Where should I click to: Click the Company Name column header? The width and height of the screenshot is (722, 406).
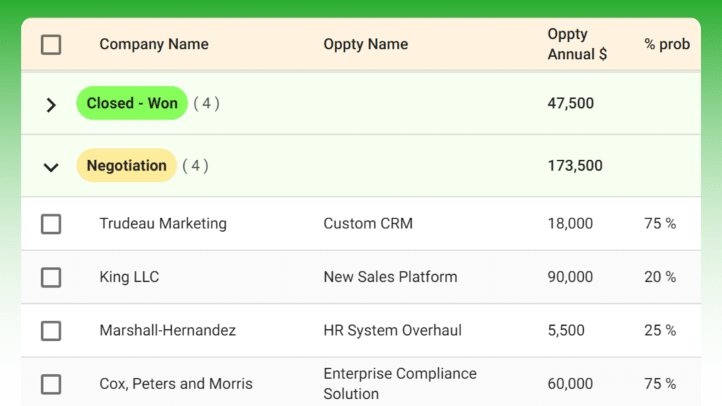(154, 44)
